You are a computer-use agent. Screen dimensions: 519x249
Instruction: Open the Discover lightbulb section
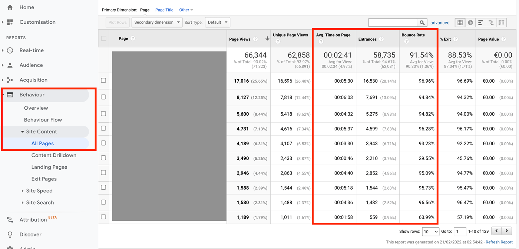coord(30,234)
